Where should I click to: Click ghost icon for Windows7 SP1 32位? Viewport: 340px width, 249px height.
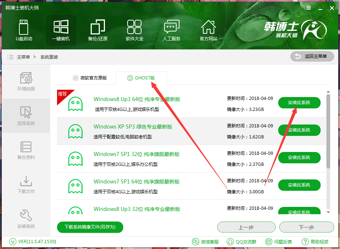[75, 159]
